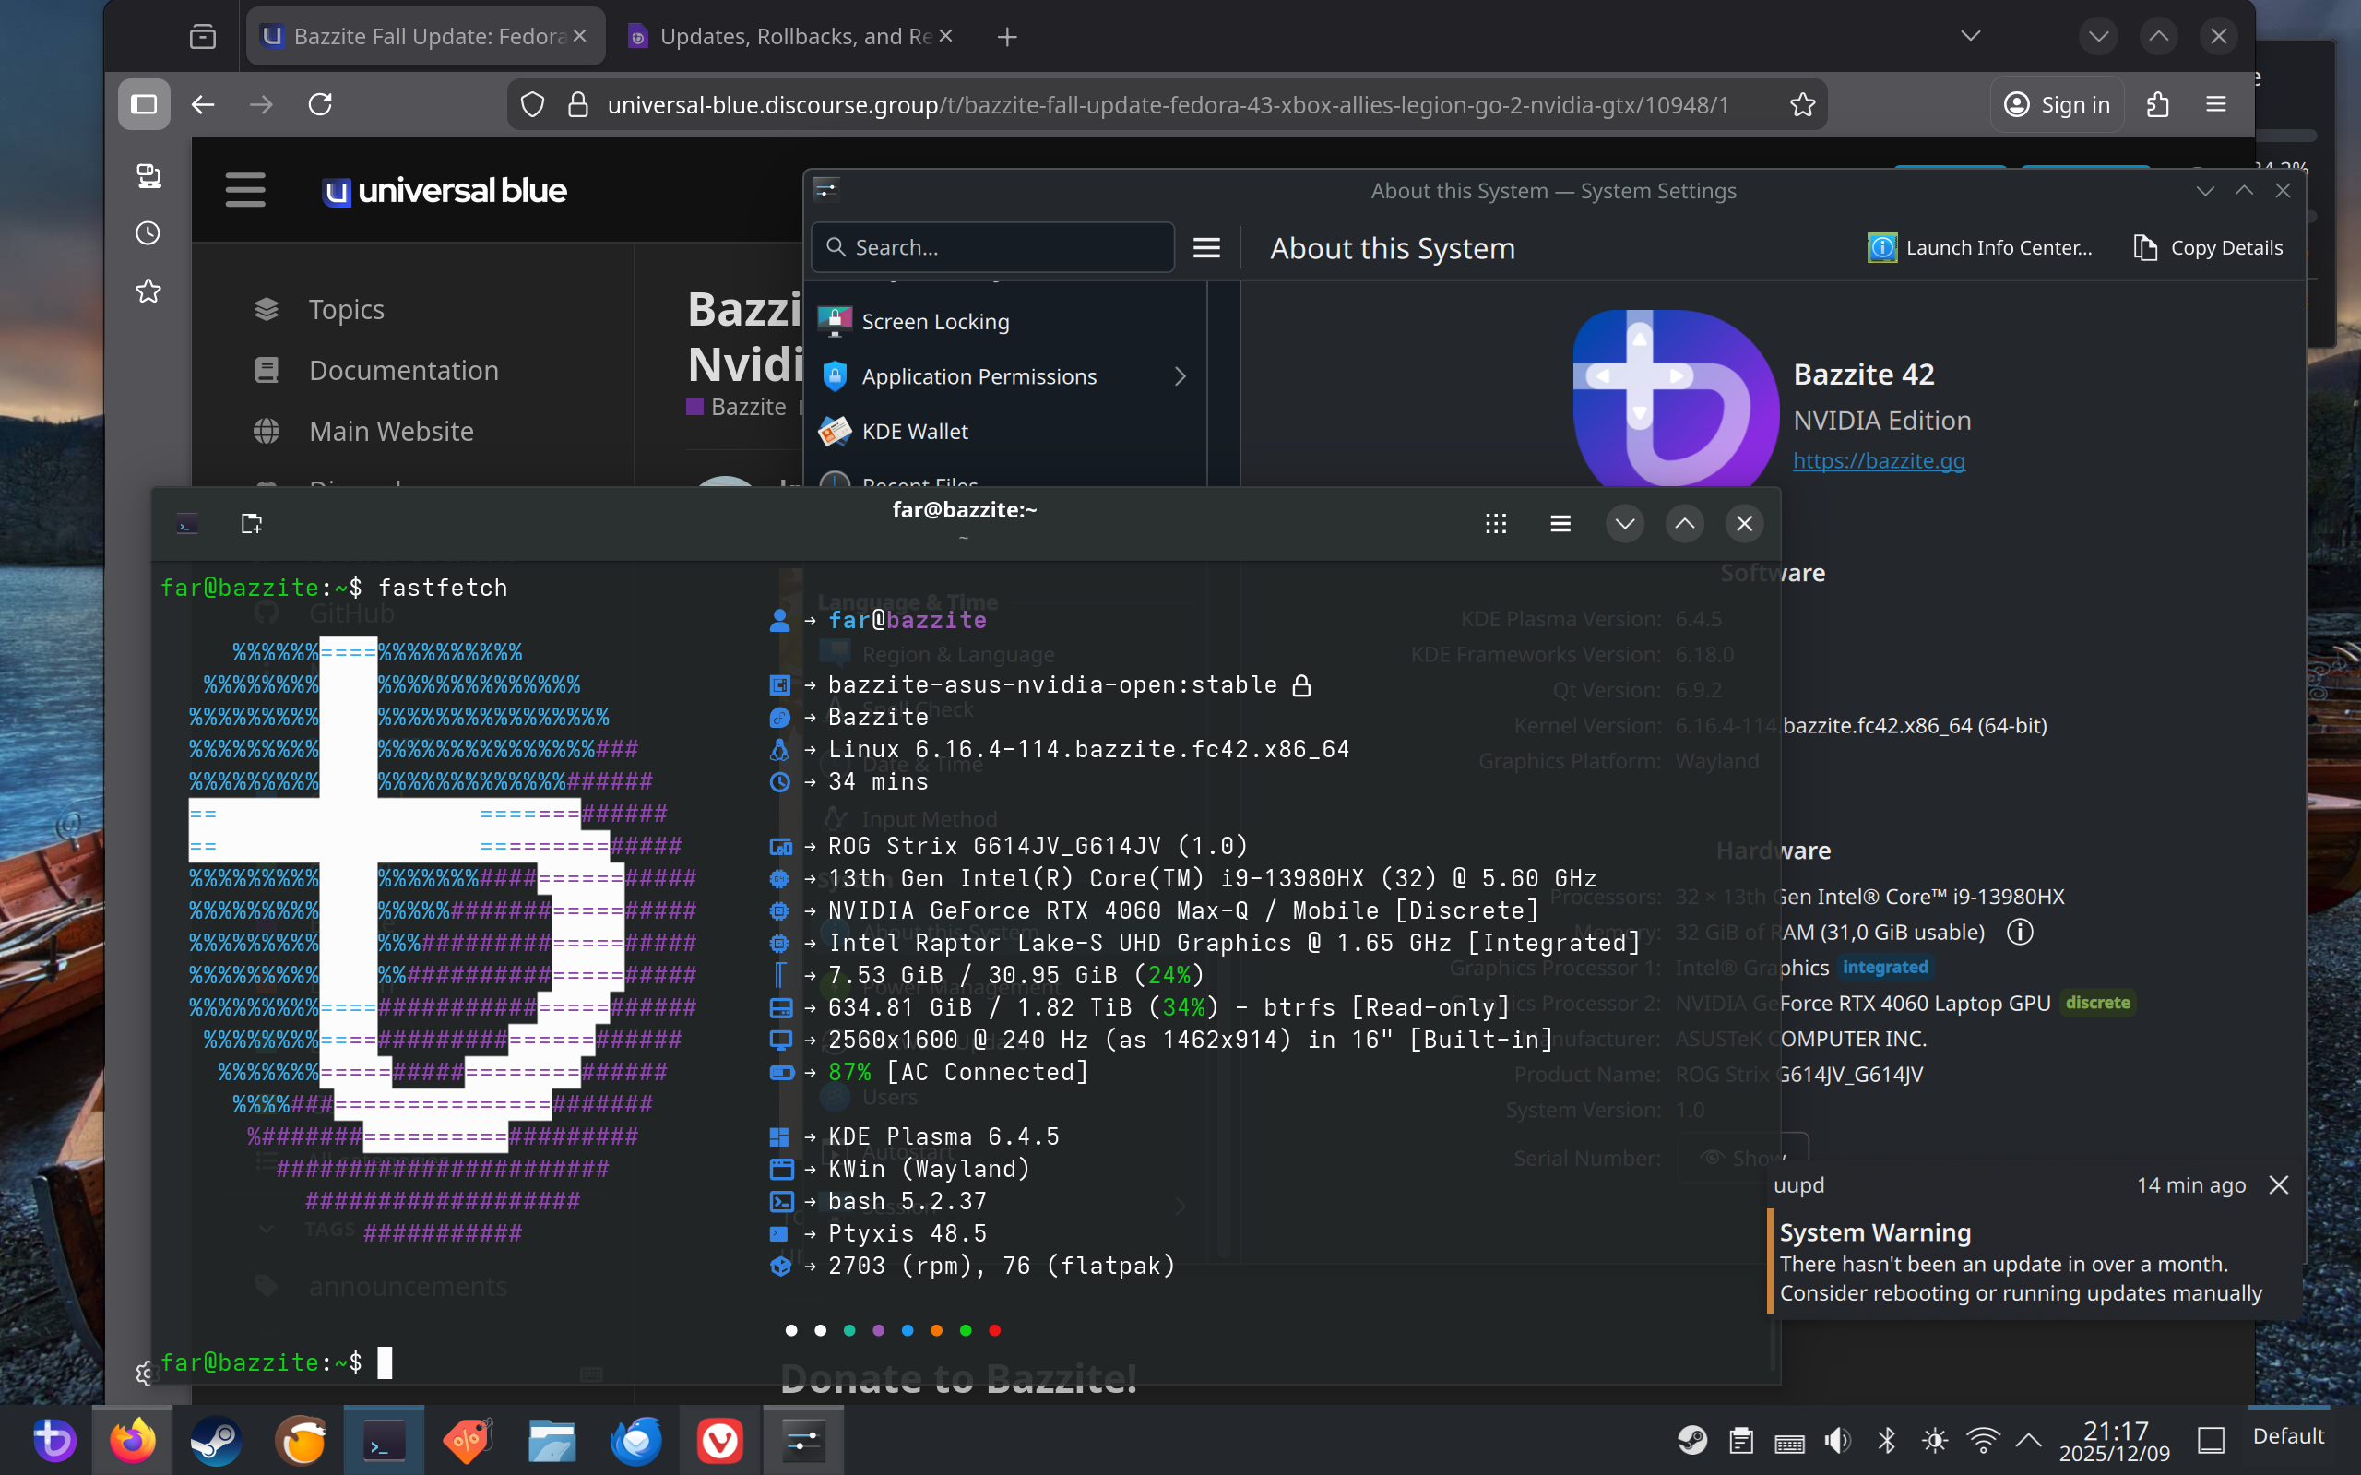Screen dimensions: 2361x1475
Task: Open the Firefox tab list dropdown
Action: click(1970, 36)
